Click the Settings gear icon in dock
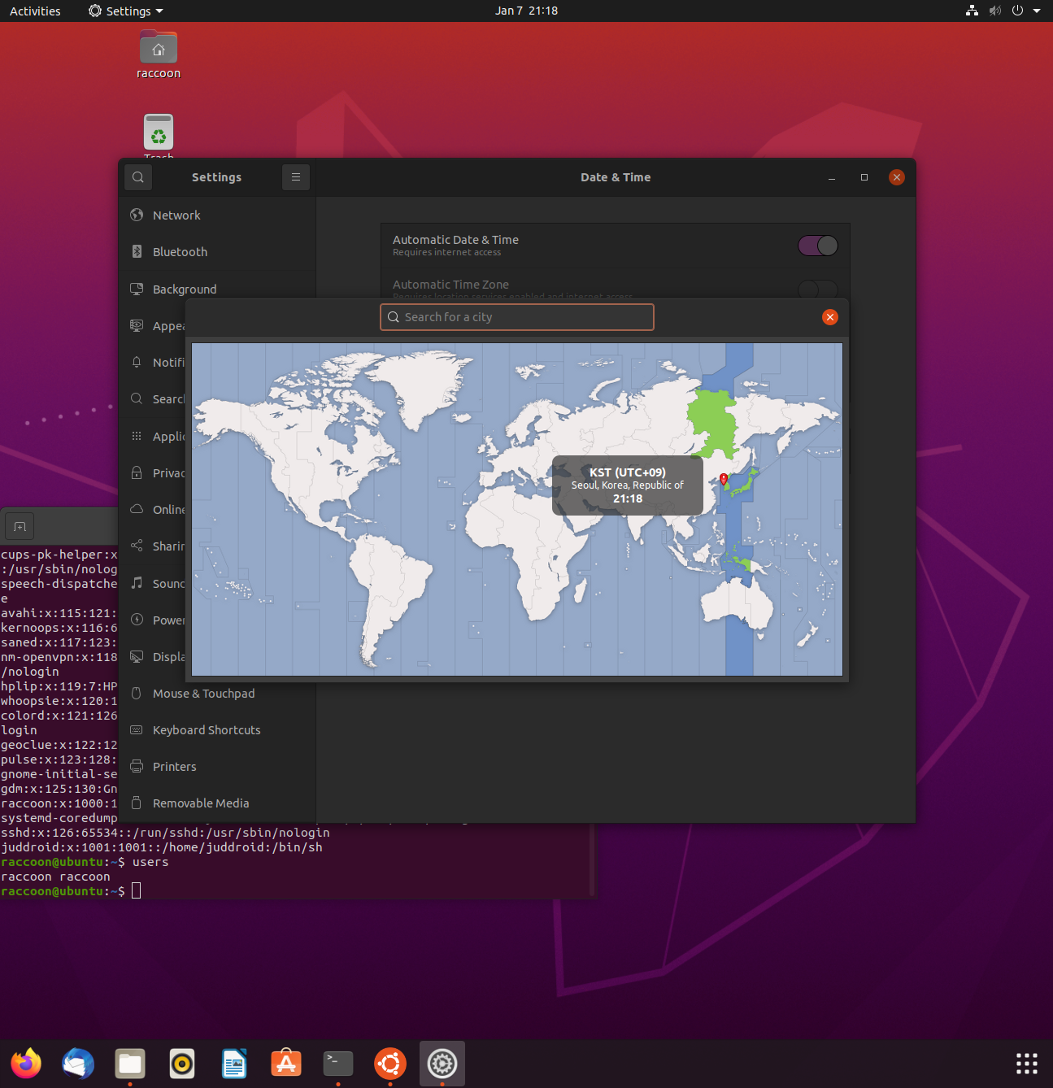Image resolution: width=1053 pixels, height=1088 pixels. pos(442,1063)
